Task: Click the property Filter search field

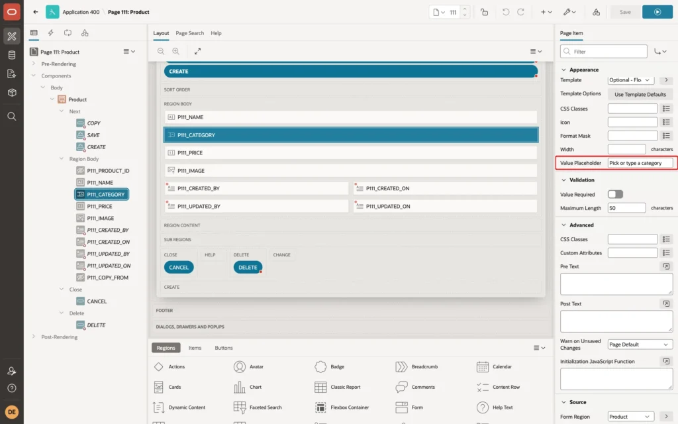Action: pos(604,52)
